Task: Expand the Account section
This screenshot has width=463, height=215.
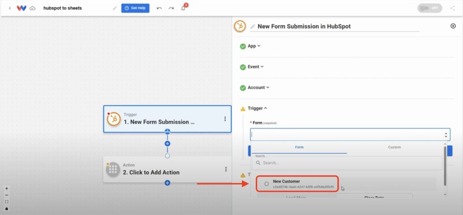Action: tap(258, 87)
